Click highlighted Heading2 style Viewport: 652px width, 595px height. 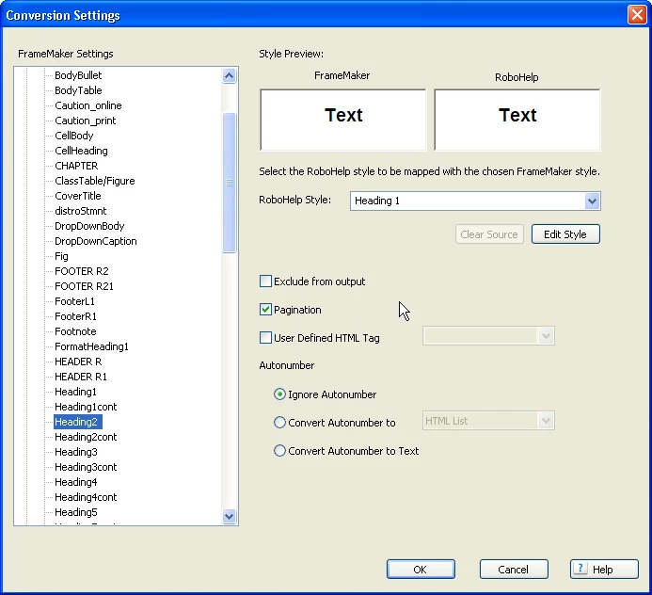78,422
